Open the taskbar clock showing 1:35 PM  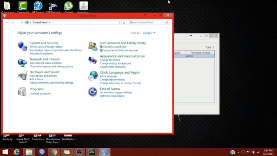coord(268,152)
